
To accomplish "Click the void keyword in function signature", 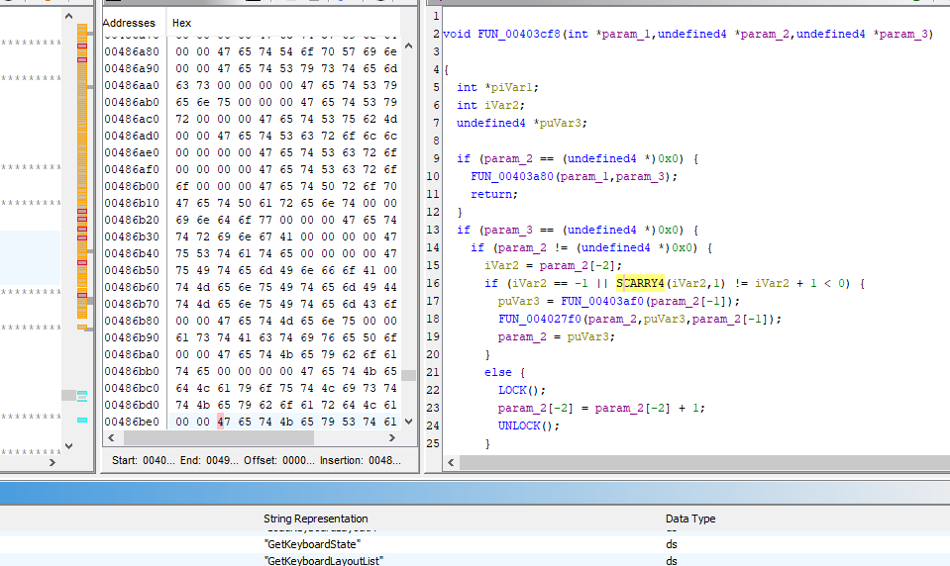I will (457, 34).
